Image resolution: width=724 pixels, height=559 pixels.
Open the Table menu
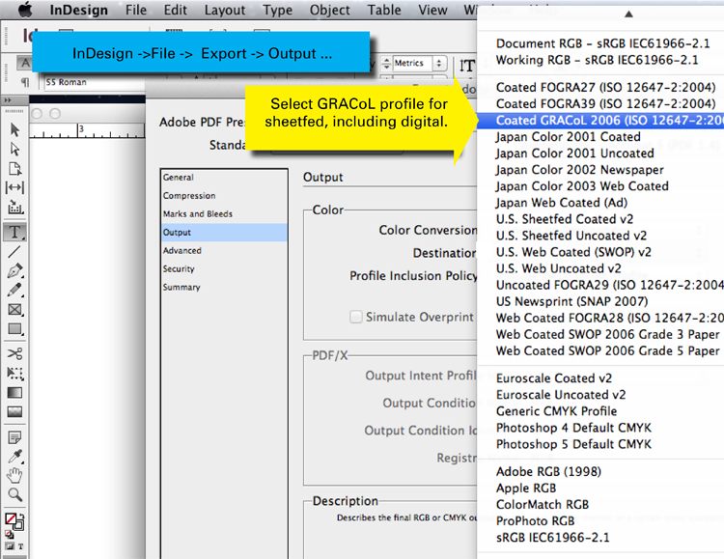(x=384, y=10)
